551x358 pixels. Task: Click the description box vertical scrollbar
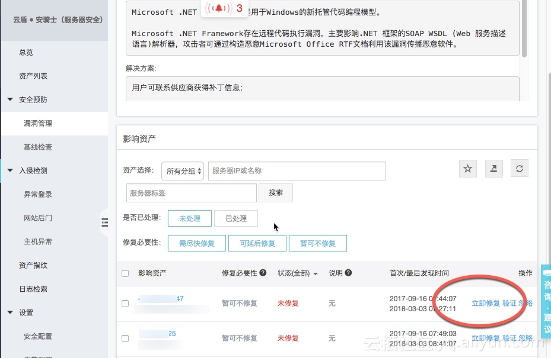pyautogui.click(x=524, y=28)
